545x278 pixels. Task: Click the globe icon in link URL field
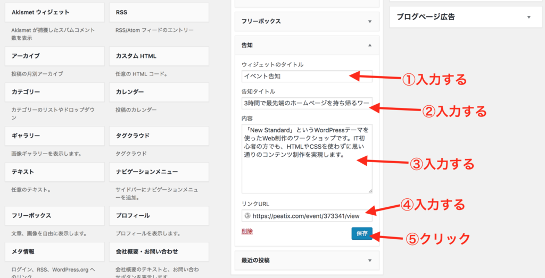(247, 216)
